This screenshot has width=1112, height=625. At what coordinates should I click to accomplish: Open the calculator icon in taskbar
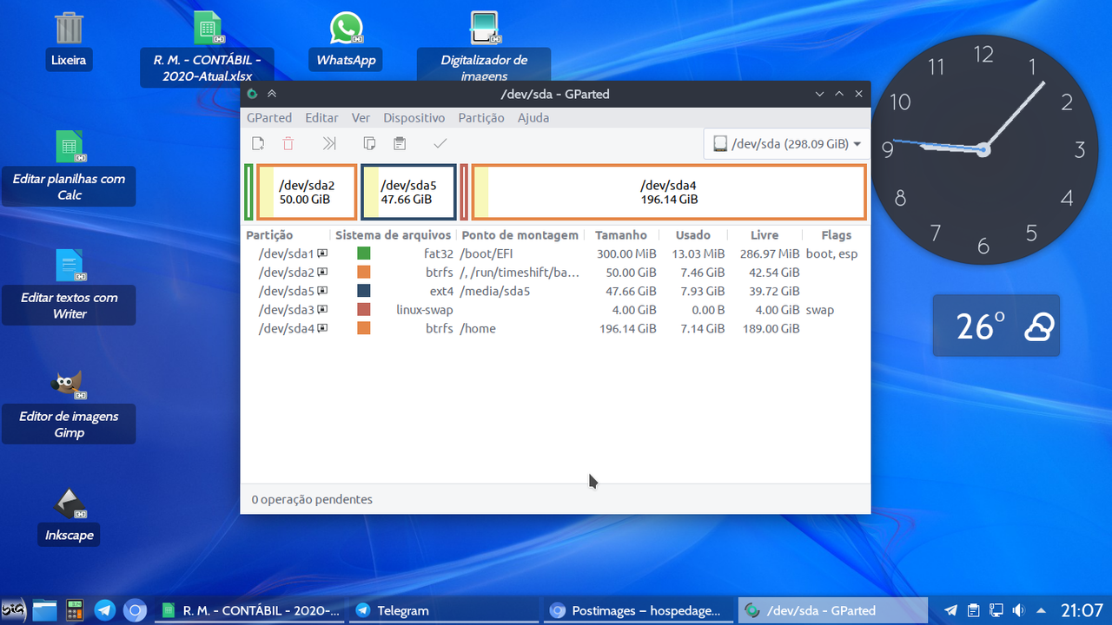pos(75,610)
